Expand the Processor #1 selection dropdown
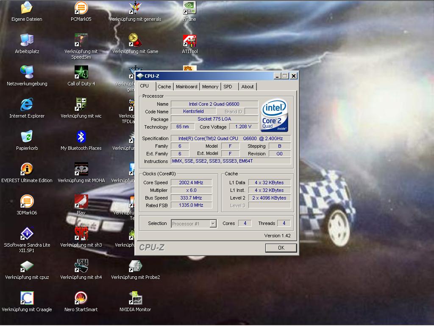The height and width of the screenshot is (326, 434). click(x=213, y=223)
